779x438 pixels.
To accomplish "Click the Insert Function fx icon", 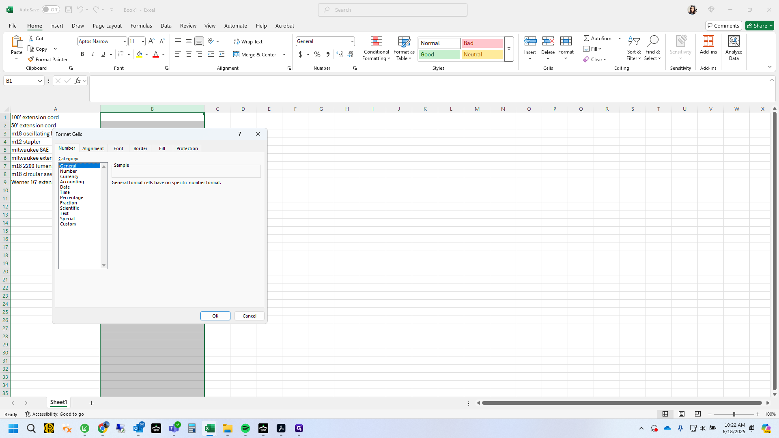I will [77, 81].
